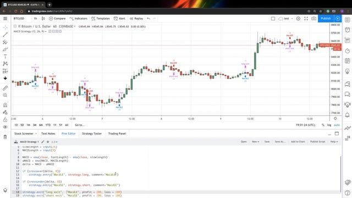Click the Go to... date link
This screenshot has width=352, height=198.
click(x=80, y=125)
